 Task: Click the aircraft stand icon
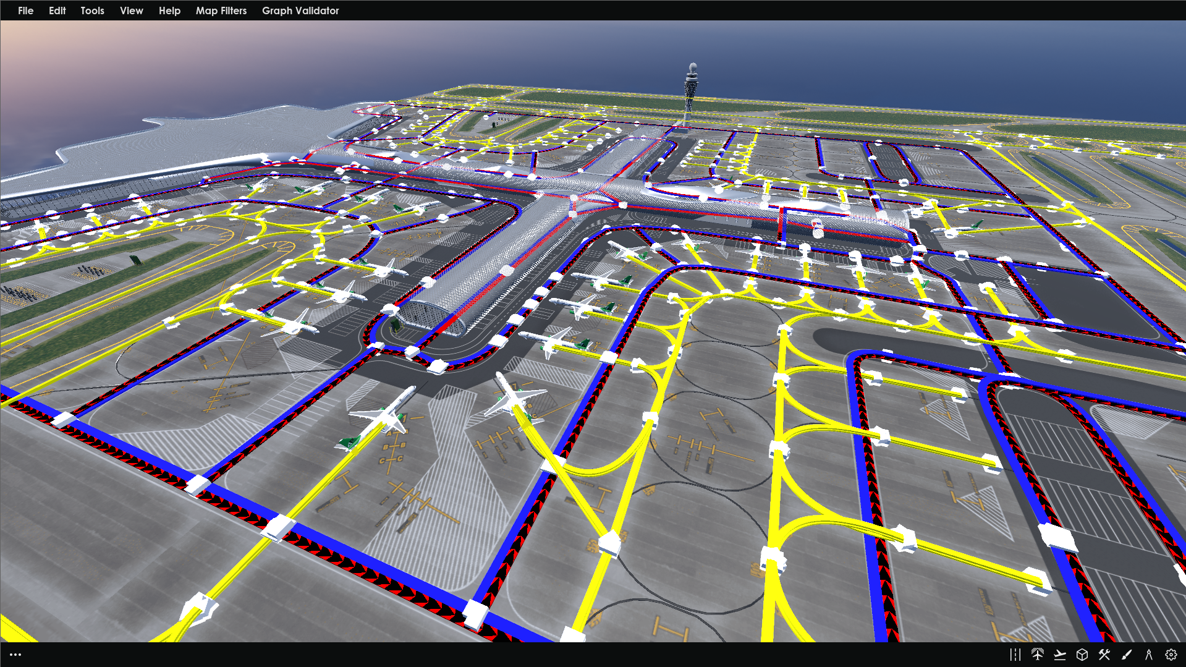click(x=1038, y=655)
